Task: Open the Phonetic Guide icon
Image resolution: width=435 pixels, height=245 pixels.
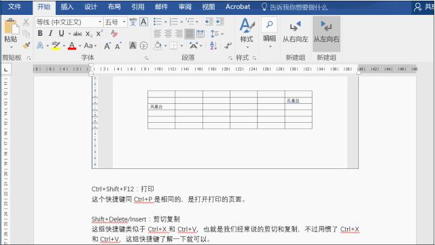Action: tap(133, 22)
